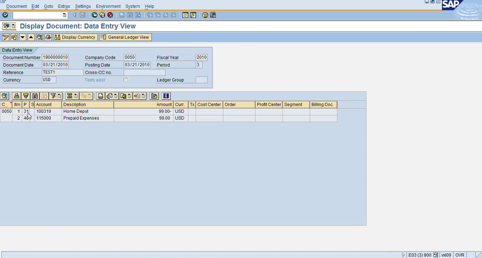
Task: Click the red Cancel icon
Action: [x=110, y=15]
